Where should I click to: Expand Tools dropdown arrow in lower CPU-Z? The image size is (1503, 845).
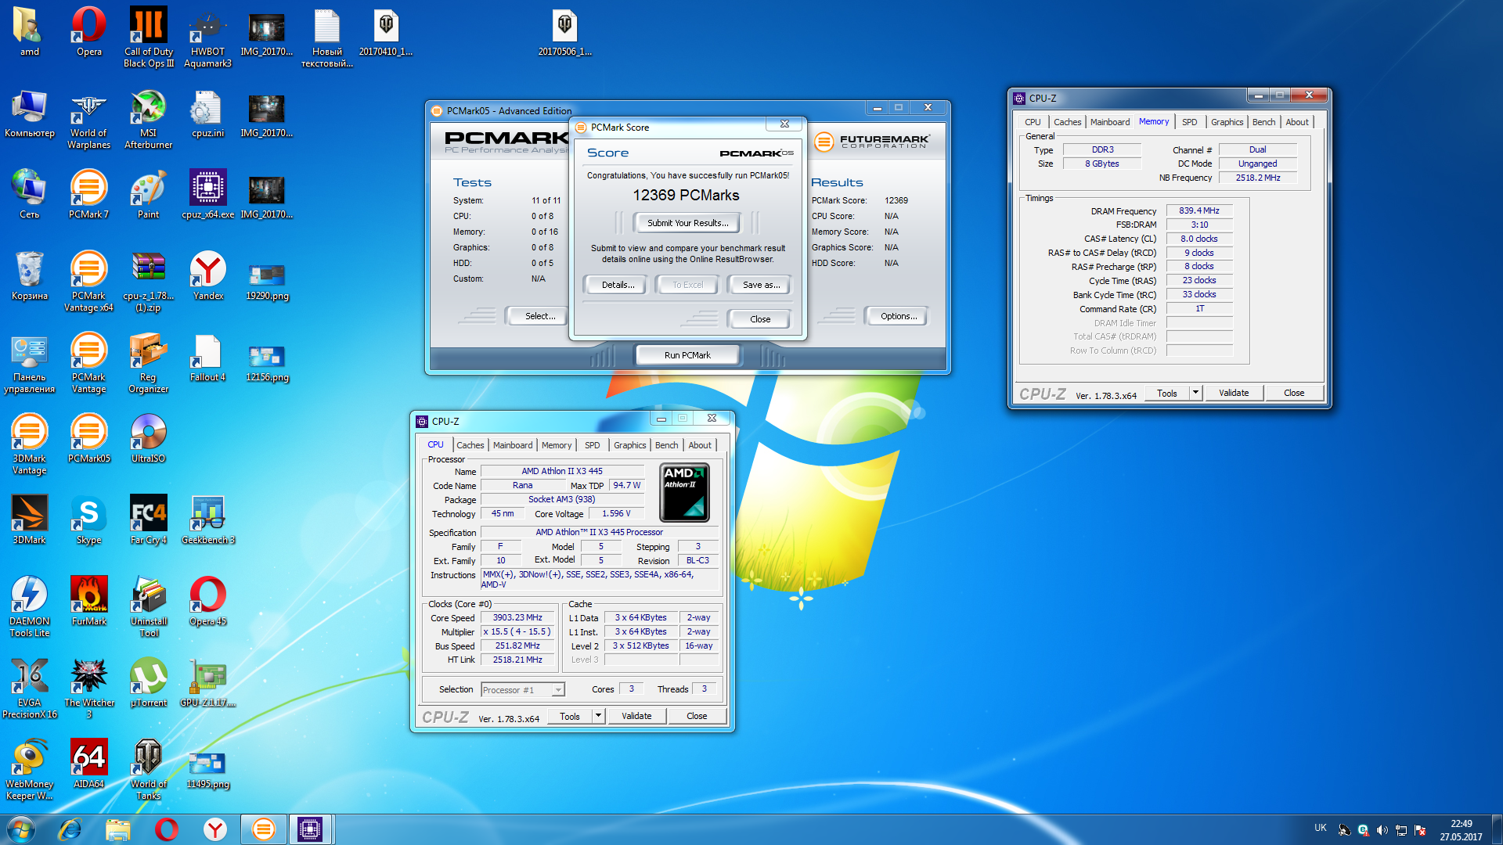(x=598, y=715)
